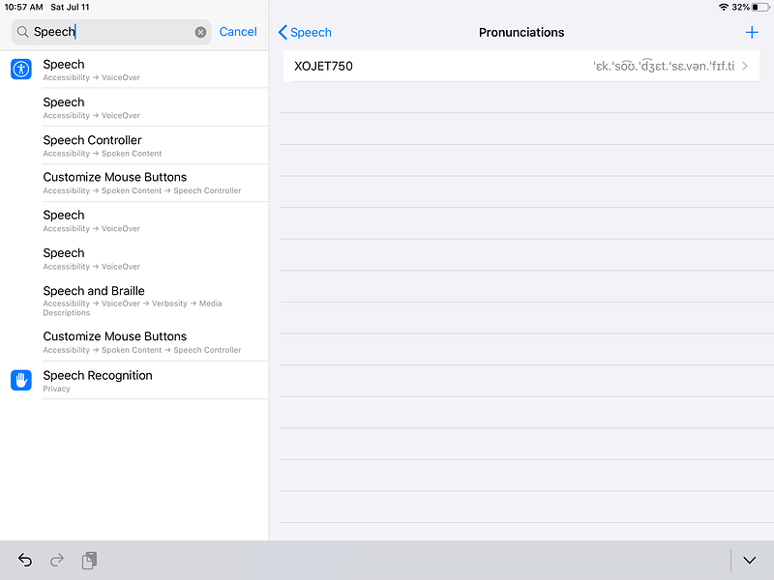Open the blue Accessibility icon result

pos(21,69)
